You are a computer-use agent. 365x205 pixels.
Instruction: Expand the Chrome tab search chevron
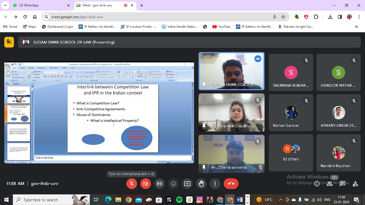pyautogui.click(x=5, y=5)
